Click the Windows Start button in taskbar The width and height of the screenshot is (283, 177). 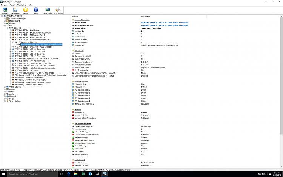[3, 174]
